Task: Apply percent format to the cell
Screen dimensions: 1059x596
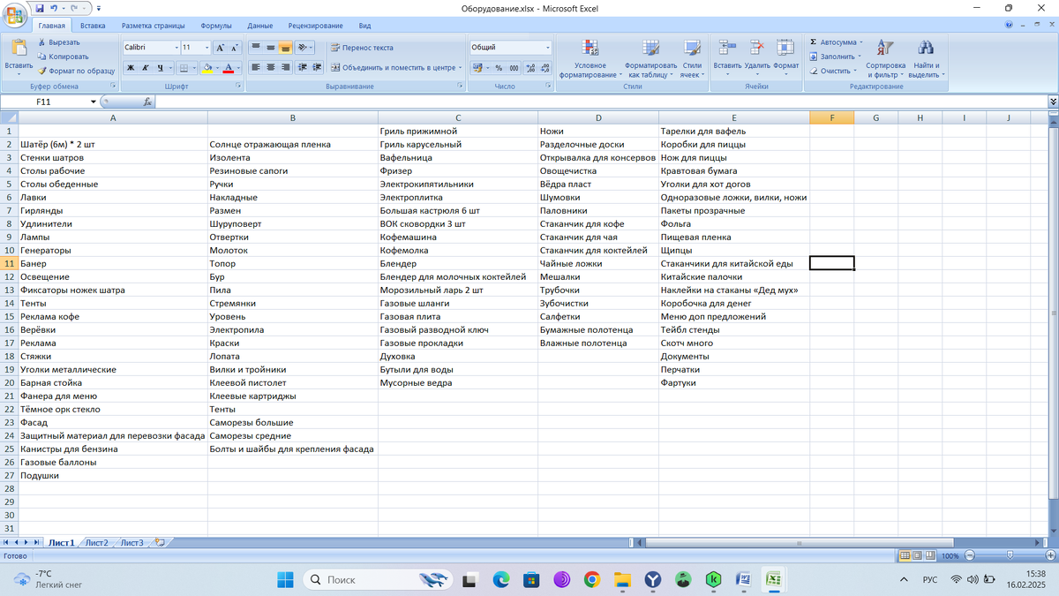Action: click(499, 67)
